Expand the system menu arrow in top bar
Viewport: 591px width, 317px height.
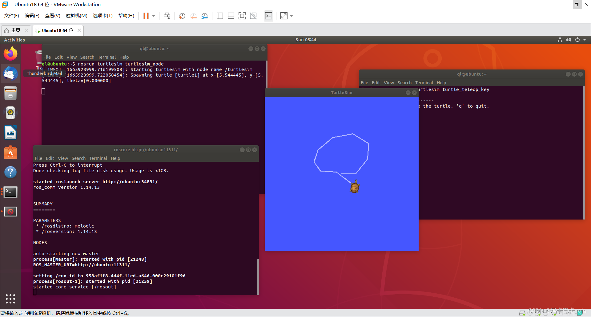(x=585, y=40)
